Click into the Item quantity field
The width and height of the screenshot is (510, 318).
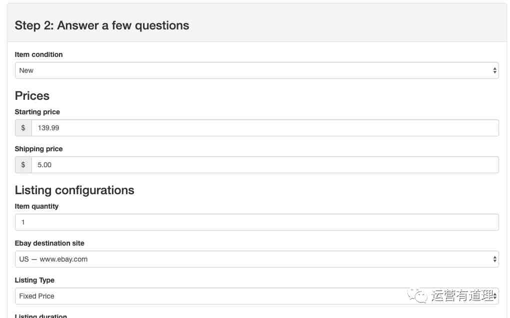pyautogui.click(x=256, y=222)
